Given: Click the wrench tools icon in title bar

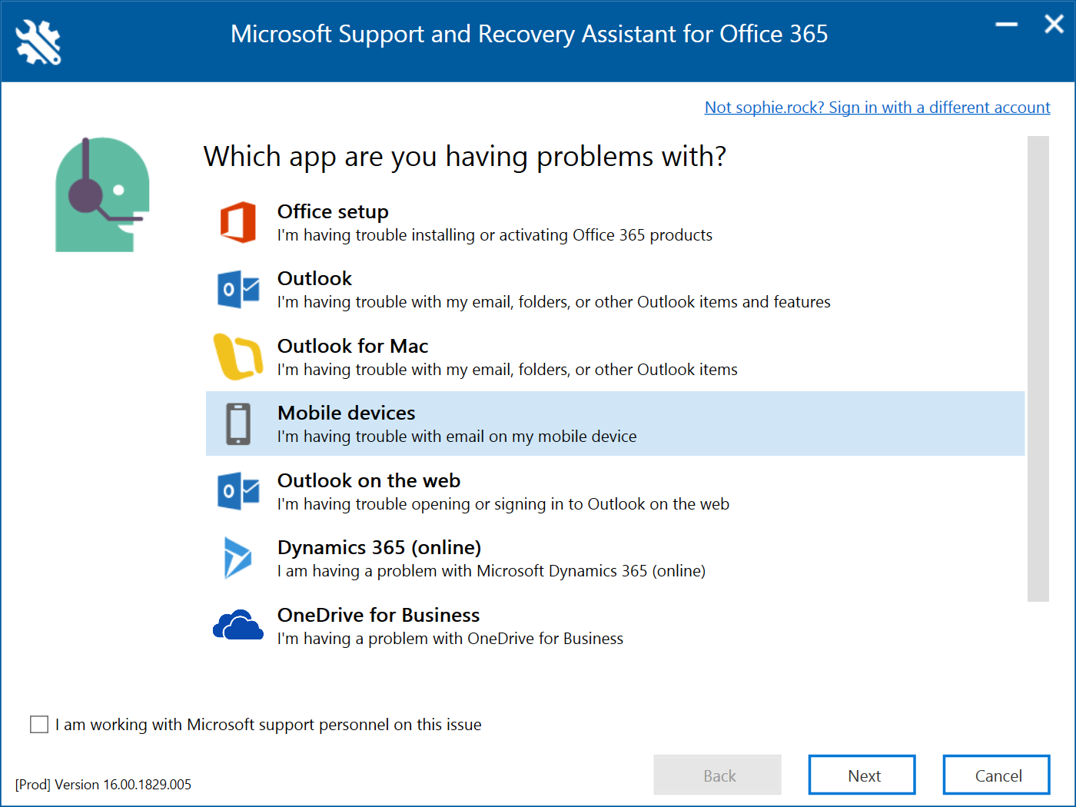Looking at the screenshot, I should [x=38, y=42].
